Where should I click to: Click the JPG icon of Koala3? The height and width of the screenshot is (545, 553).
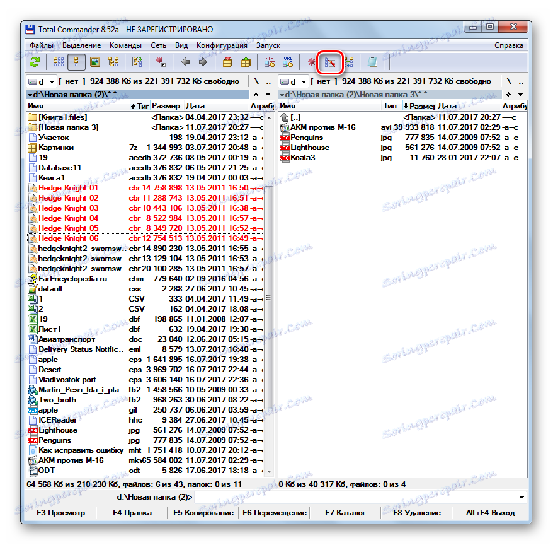(x=284, y=158)
